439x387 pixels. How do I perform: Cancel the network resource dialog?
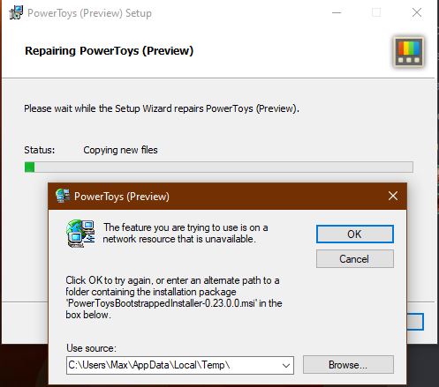pyautogui.click(x=355, y=259)
